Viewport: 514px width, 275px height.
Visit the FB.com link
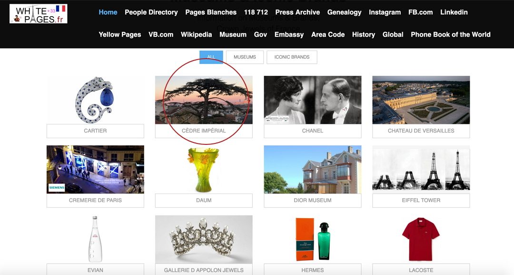pos(420,12)
